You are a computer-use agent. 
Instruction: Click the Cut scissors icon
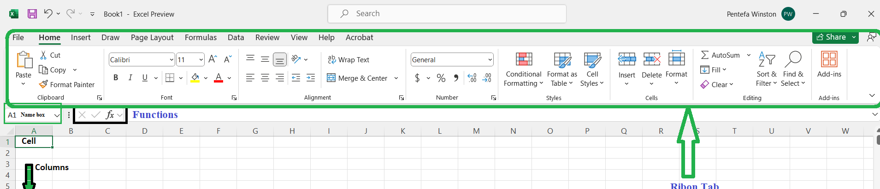(43, 55)
